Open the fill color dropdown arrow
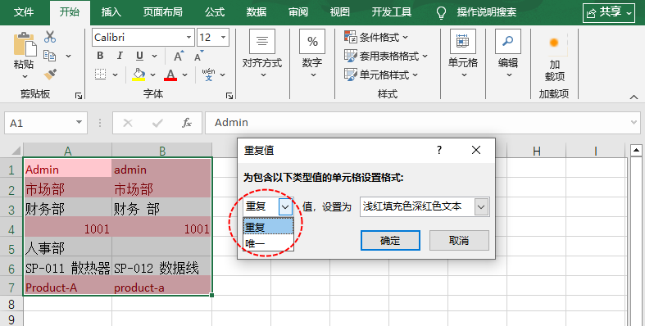The width and height of the screenshot is (645, 326). [152, 75]
